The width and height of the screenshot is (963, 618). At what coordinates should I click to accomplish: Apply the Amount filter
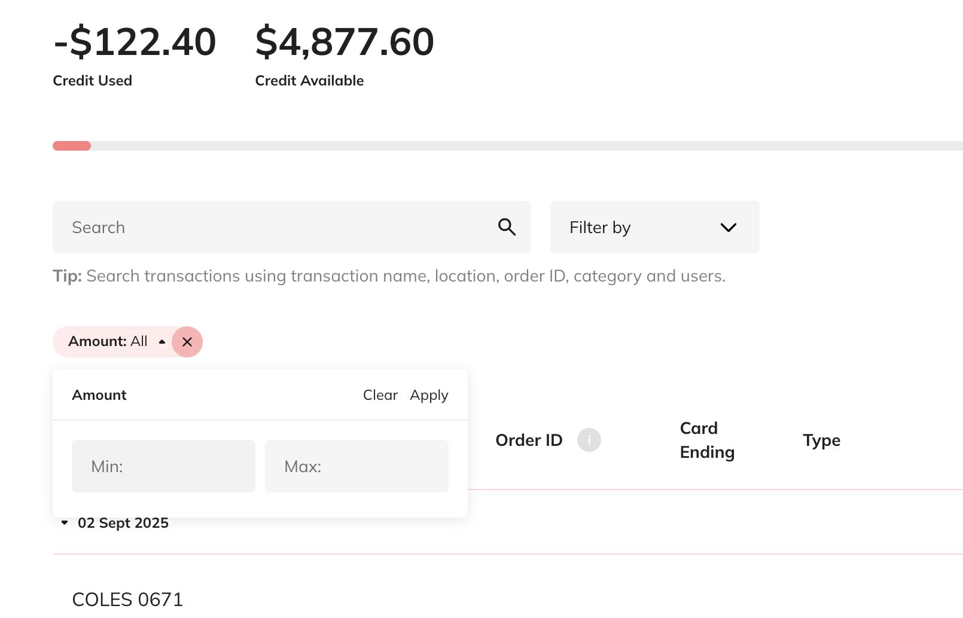coord(429,396)
